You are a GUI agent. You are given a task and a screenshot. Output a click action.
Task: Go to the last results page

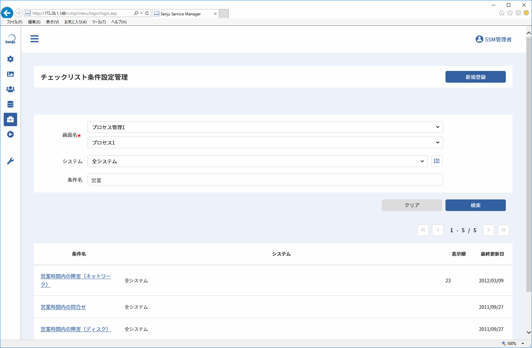(503, 230)
